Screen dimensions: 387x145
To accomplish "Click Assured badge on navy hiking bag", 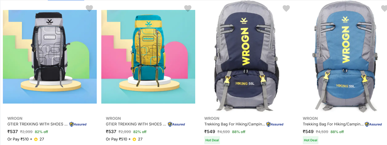I will click(x=275, y=124).
